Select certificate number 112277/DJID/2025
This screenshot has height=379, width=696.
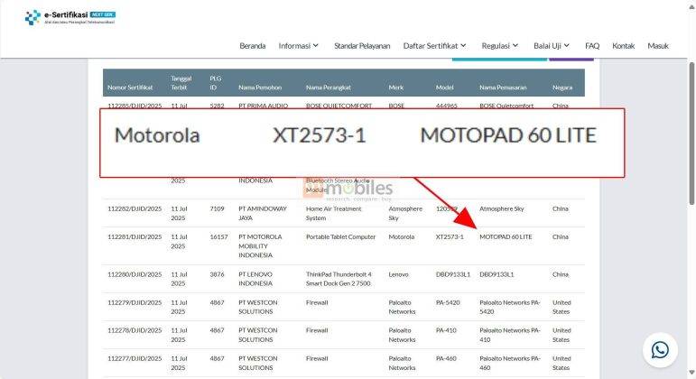pos(135,358)
